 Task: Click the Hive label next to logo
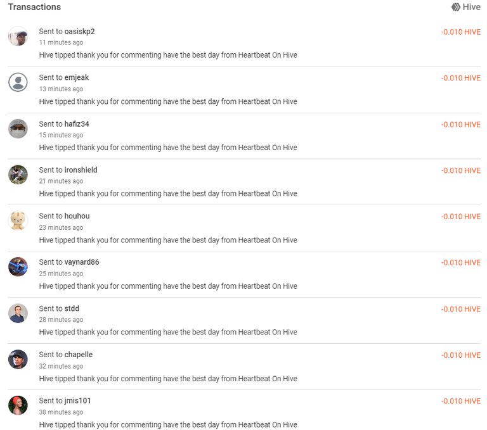472,7
